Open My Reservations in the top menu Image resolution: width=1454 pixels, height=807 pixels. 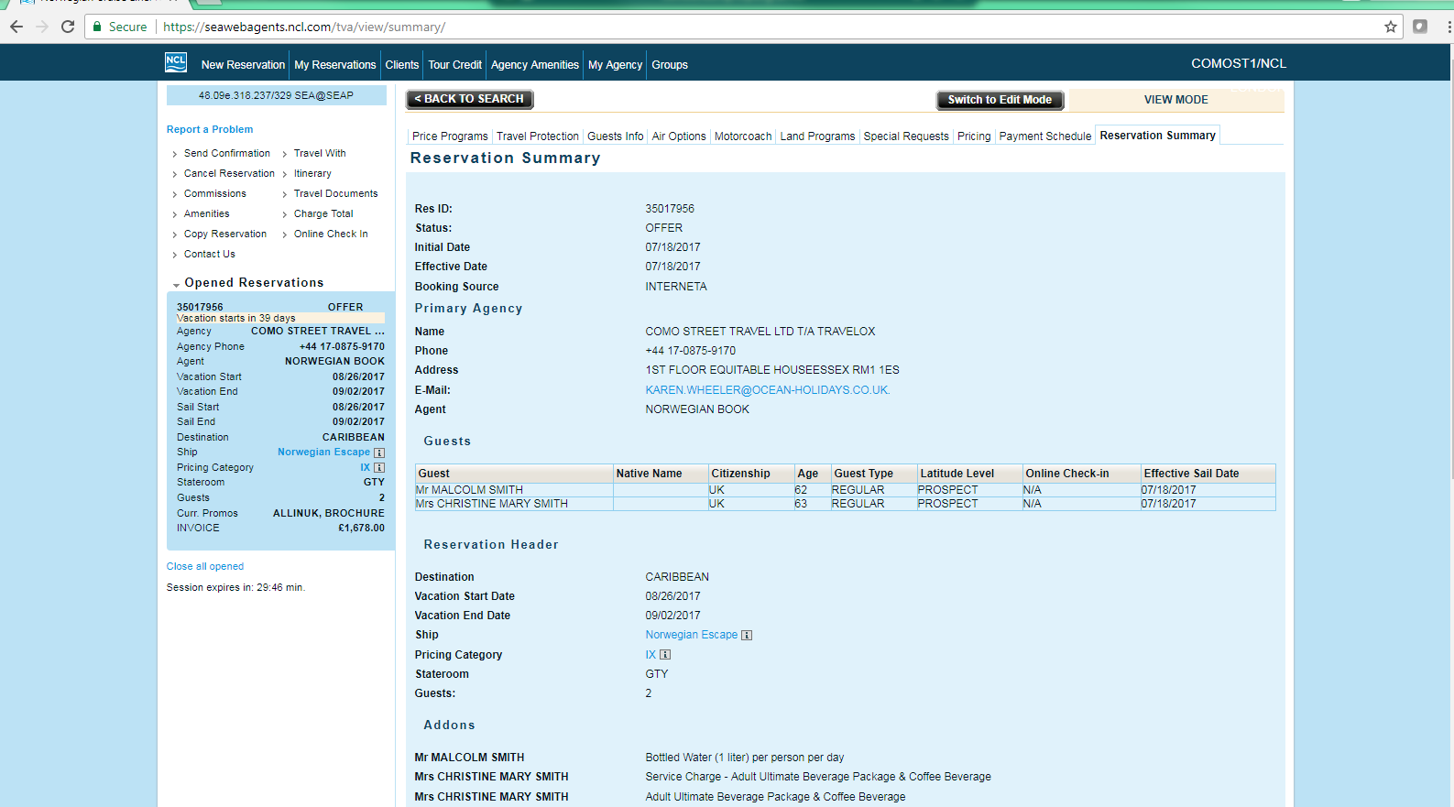point(335,65)
